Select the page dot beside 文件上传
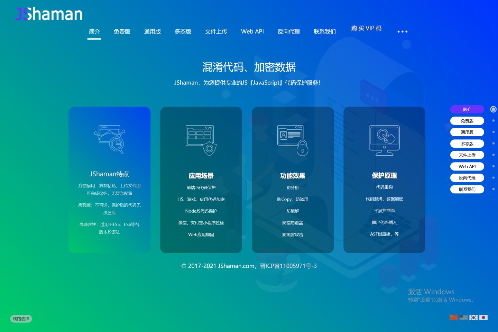The image size is (498, 332). (494, 155)
